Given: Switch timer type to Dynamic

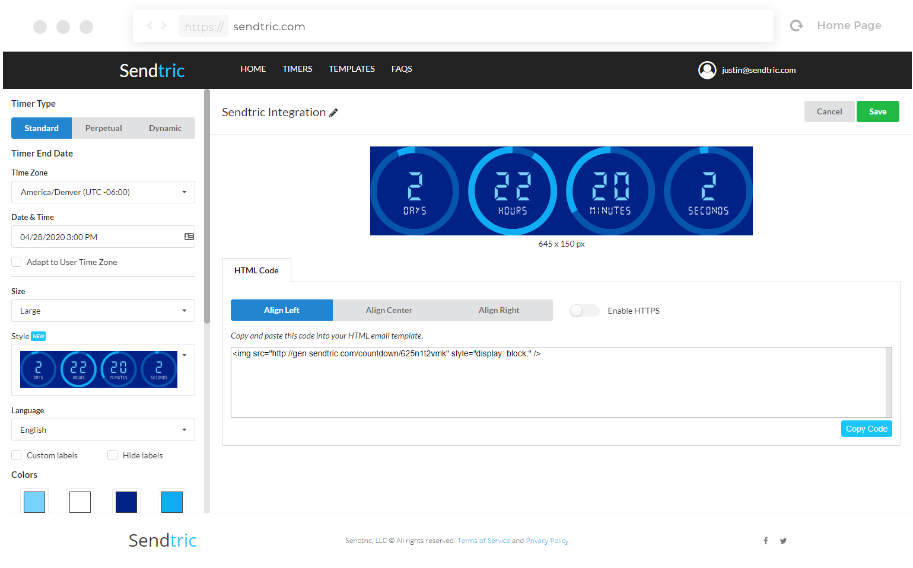Looking at the screenshot, I should click(166, 128).
